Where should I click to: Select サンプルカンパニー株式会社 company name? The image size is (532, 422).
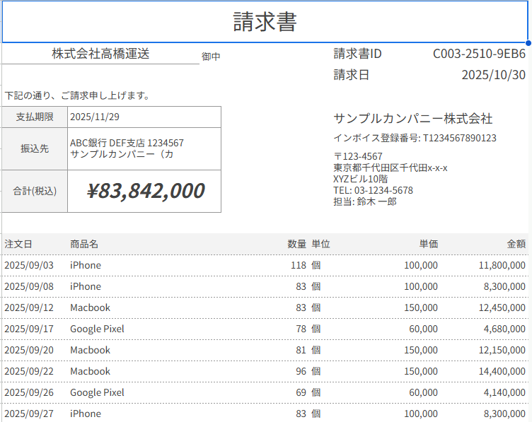click(413, 118)
